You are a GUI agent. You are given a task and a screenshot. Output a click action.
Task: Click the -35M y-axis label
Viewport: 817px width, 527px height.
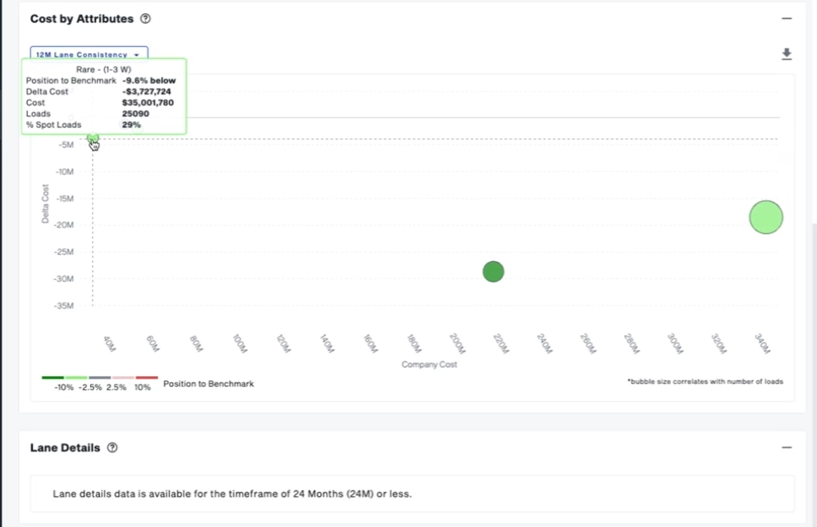click(64, 306)
